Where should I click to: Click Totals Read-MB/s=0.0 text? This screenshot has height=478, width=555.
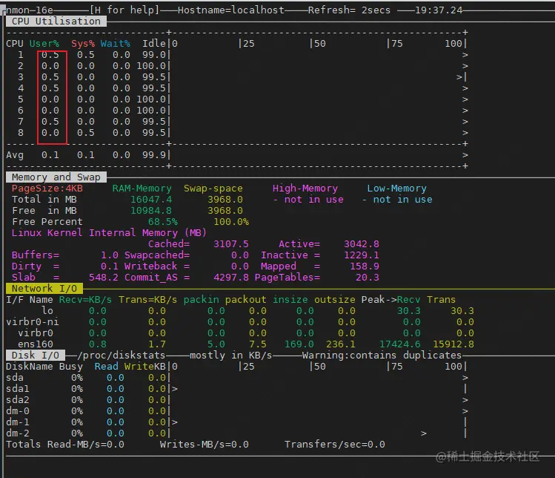(x=65, y=445)
